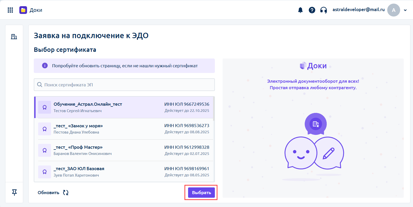Open the apps grid menu icon
Screen dimensions: 413x207
click(x=10, y=10)
